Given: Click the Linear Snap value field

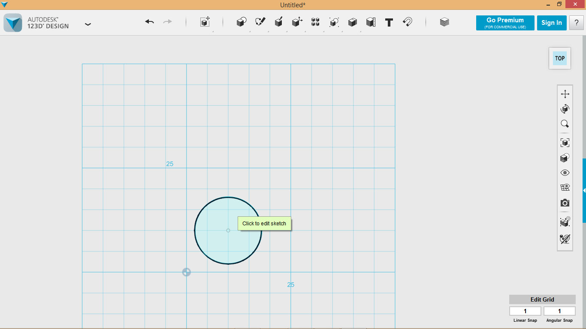Looking at the screenshot, I should point(525,311).
